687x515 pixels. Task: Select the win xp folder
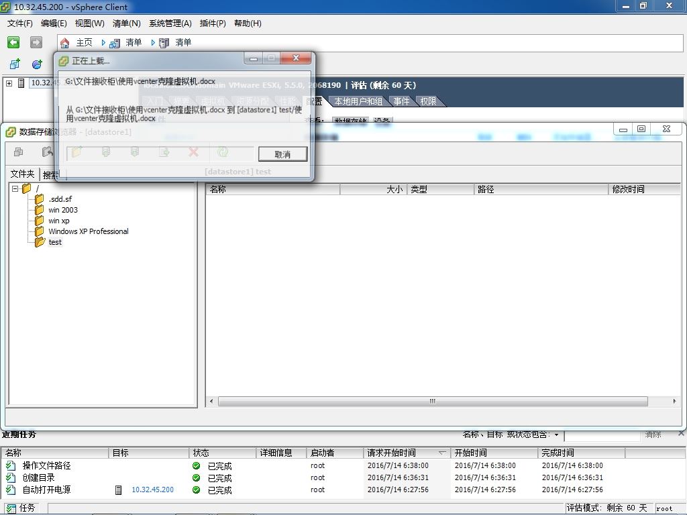click(x=59, y=221)
